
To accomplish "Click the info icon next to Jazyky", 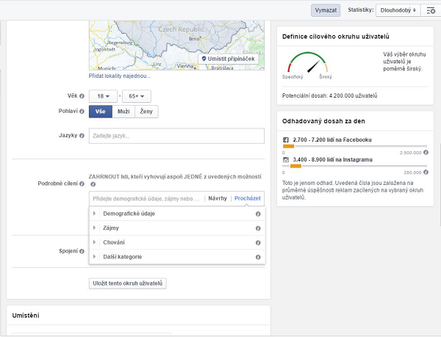I will (x=82, y=136).
